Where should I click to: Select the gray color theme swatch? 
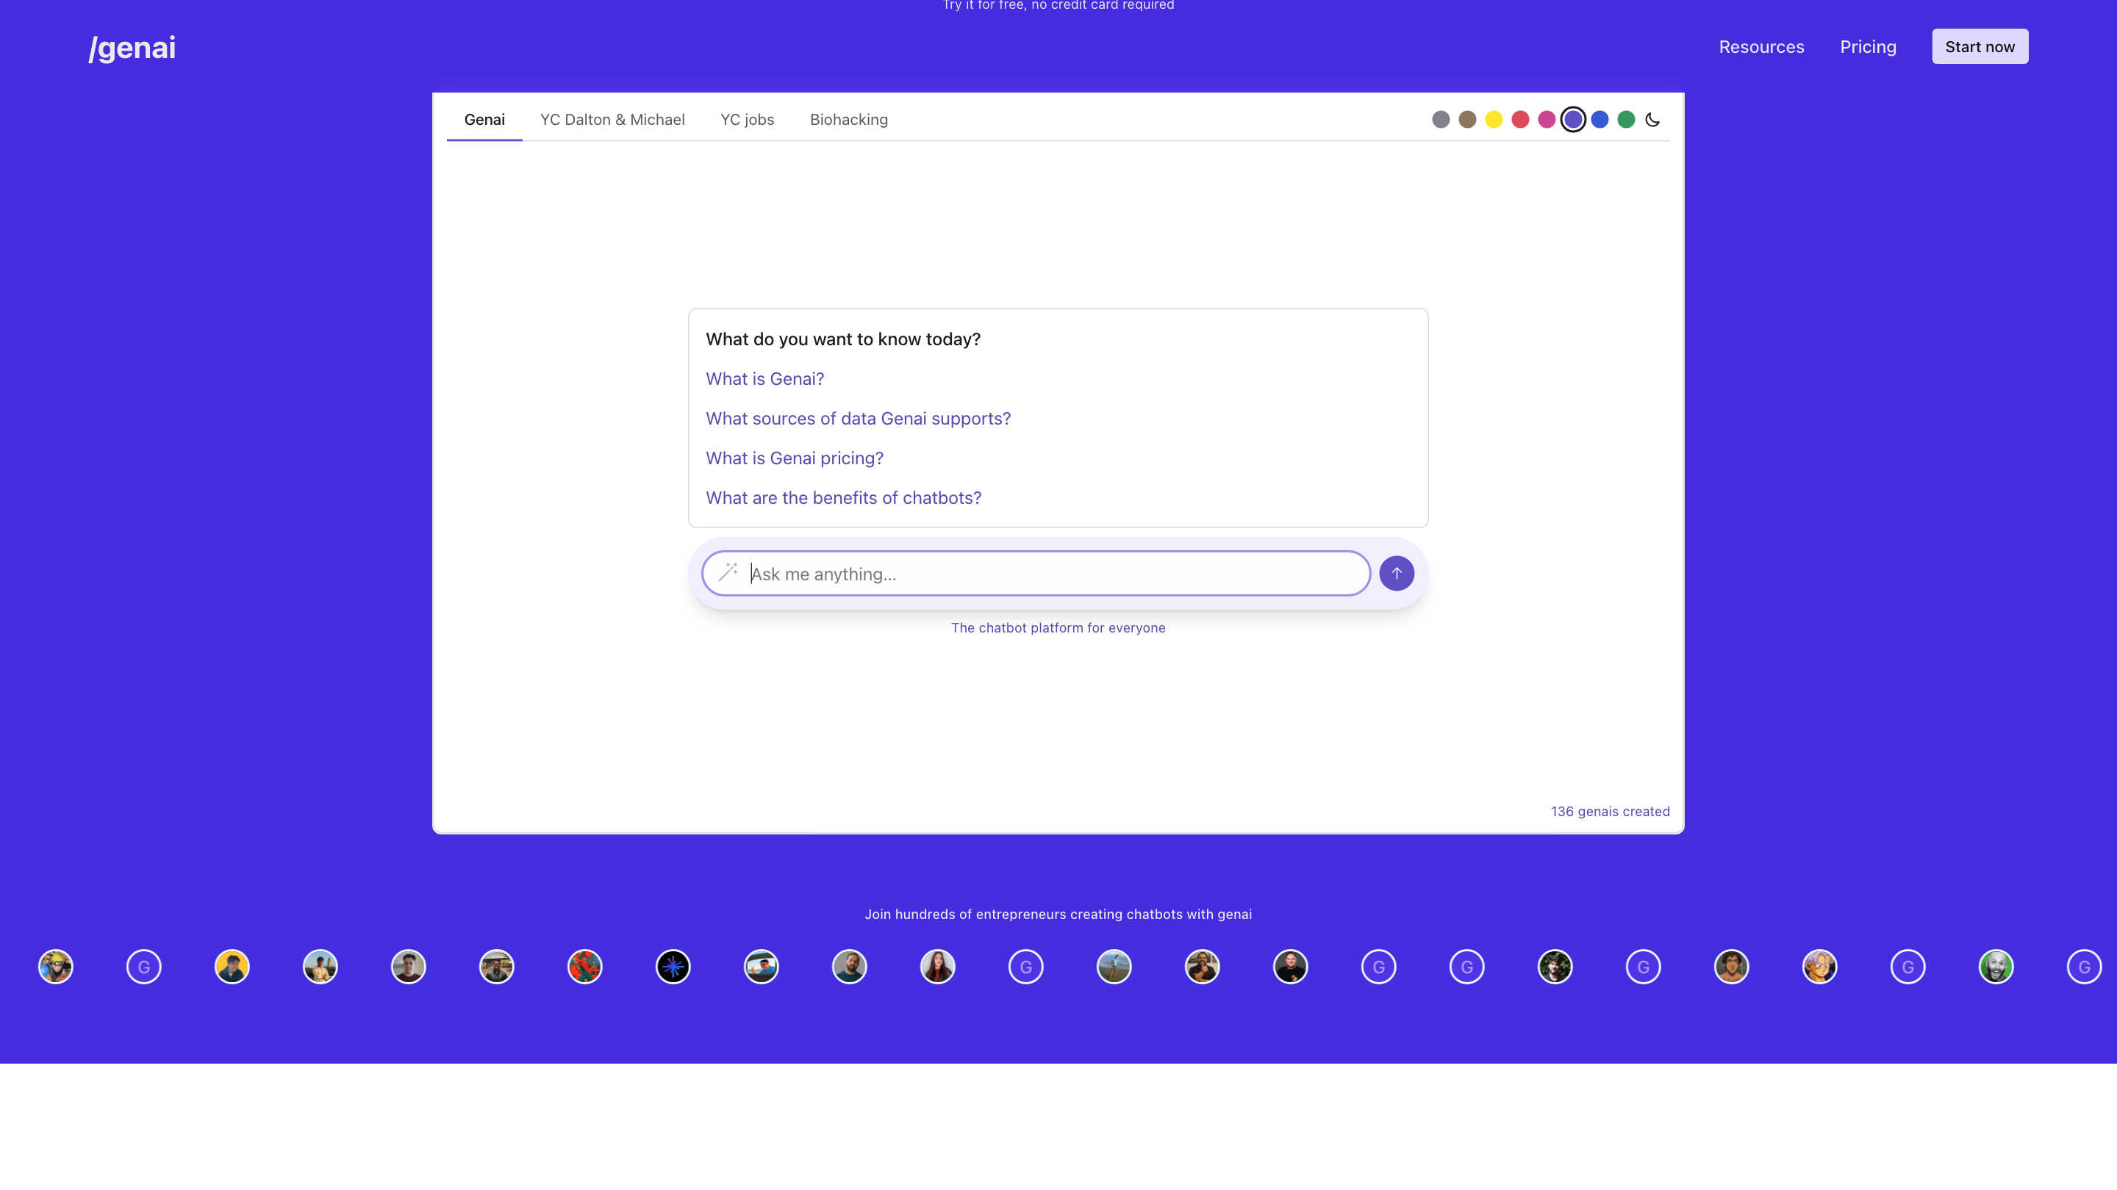[x=1441, y=120]
